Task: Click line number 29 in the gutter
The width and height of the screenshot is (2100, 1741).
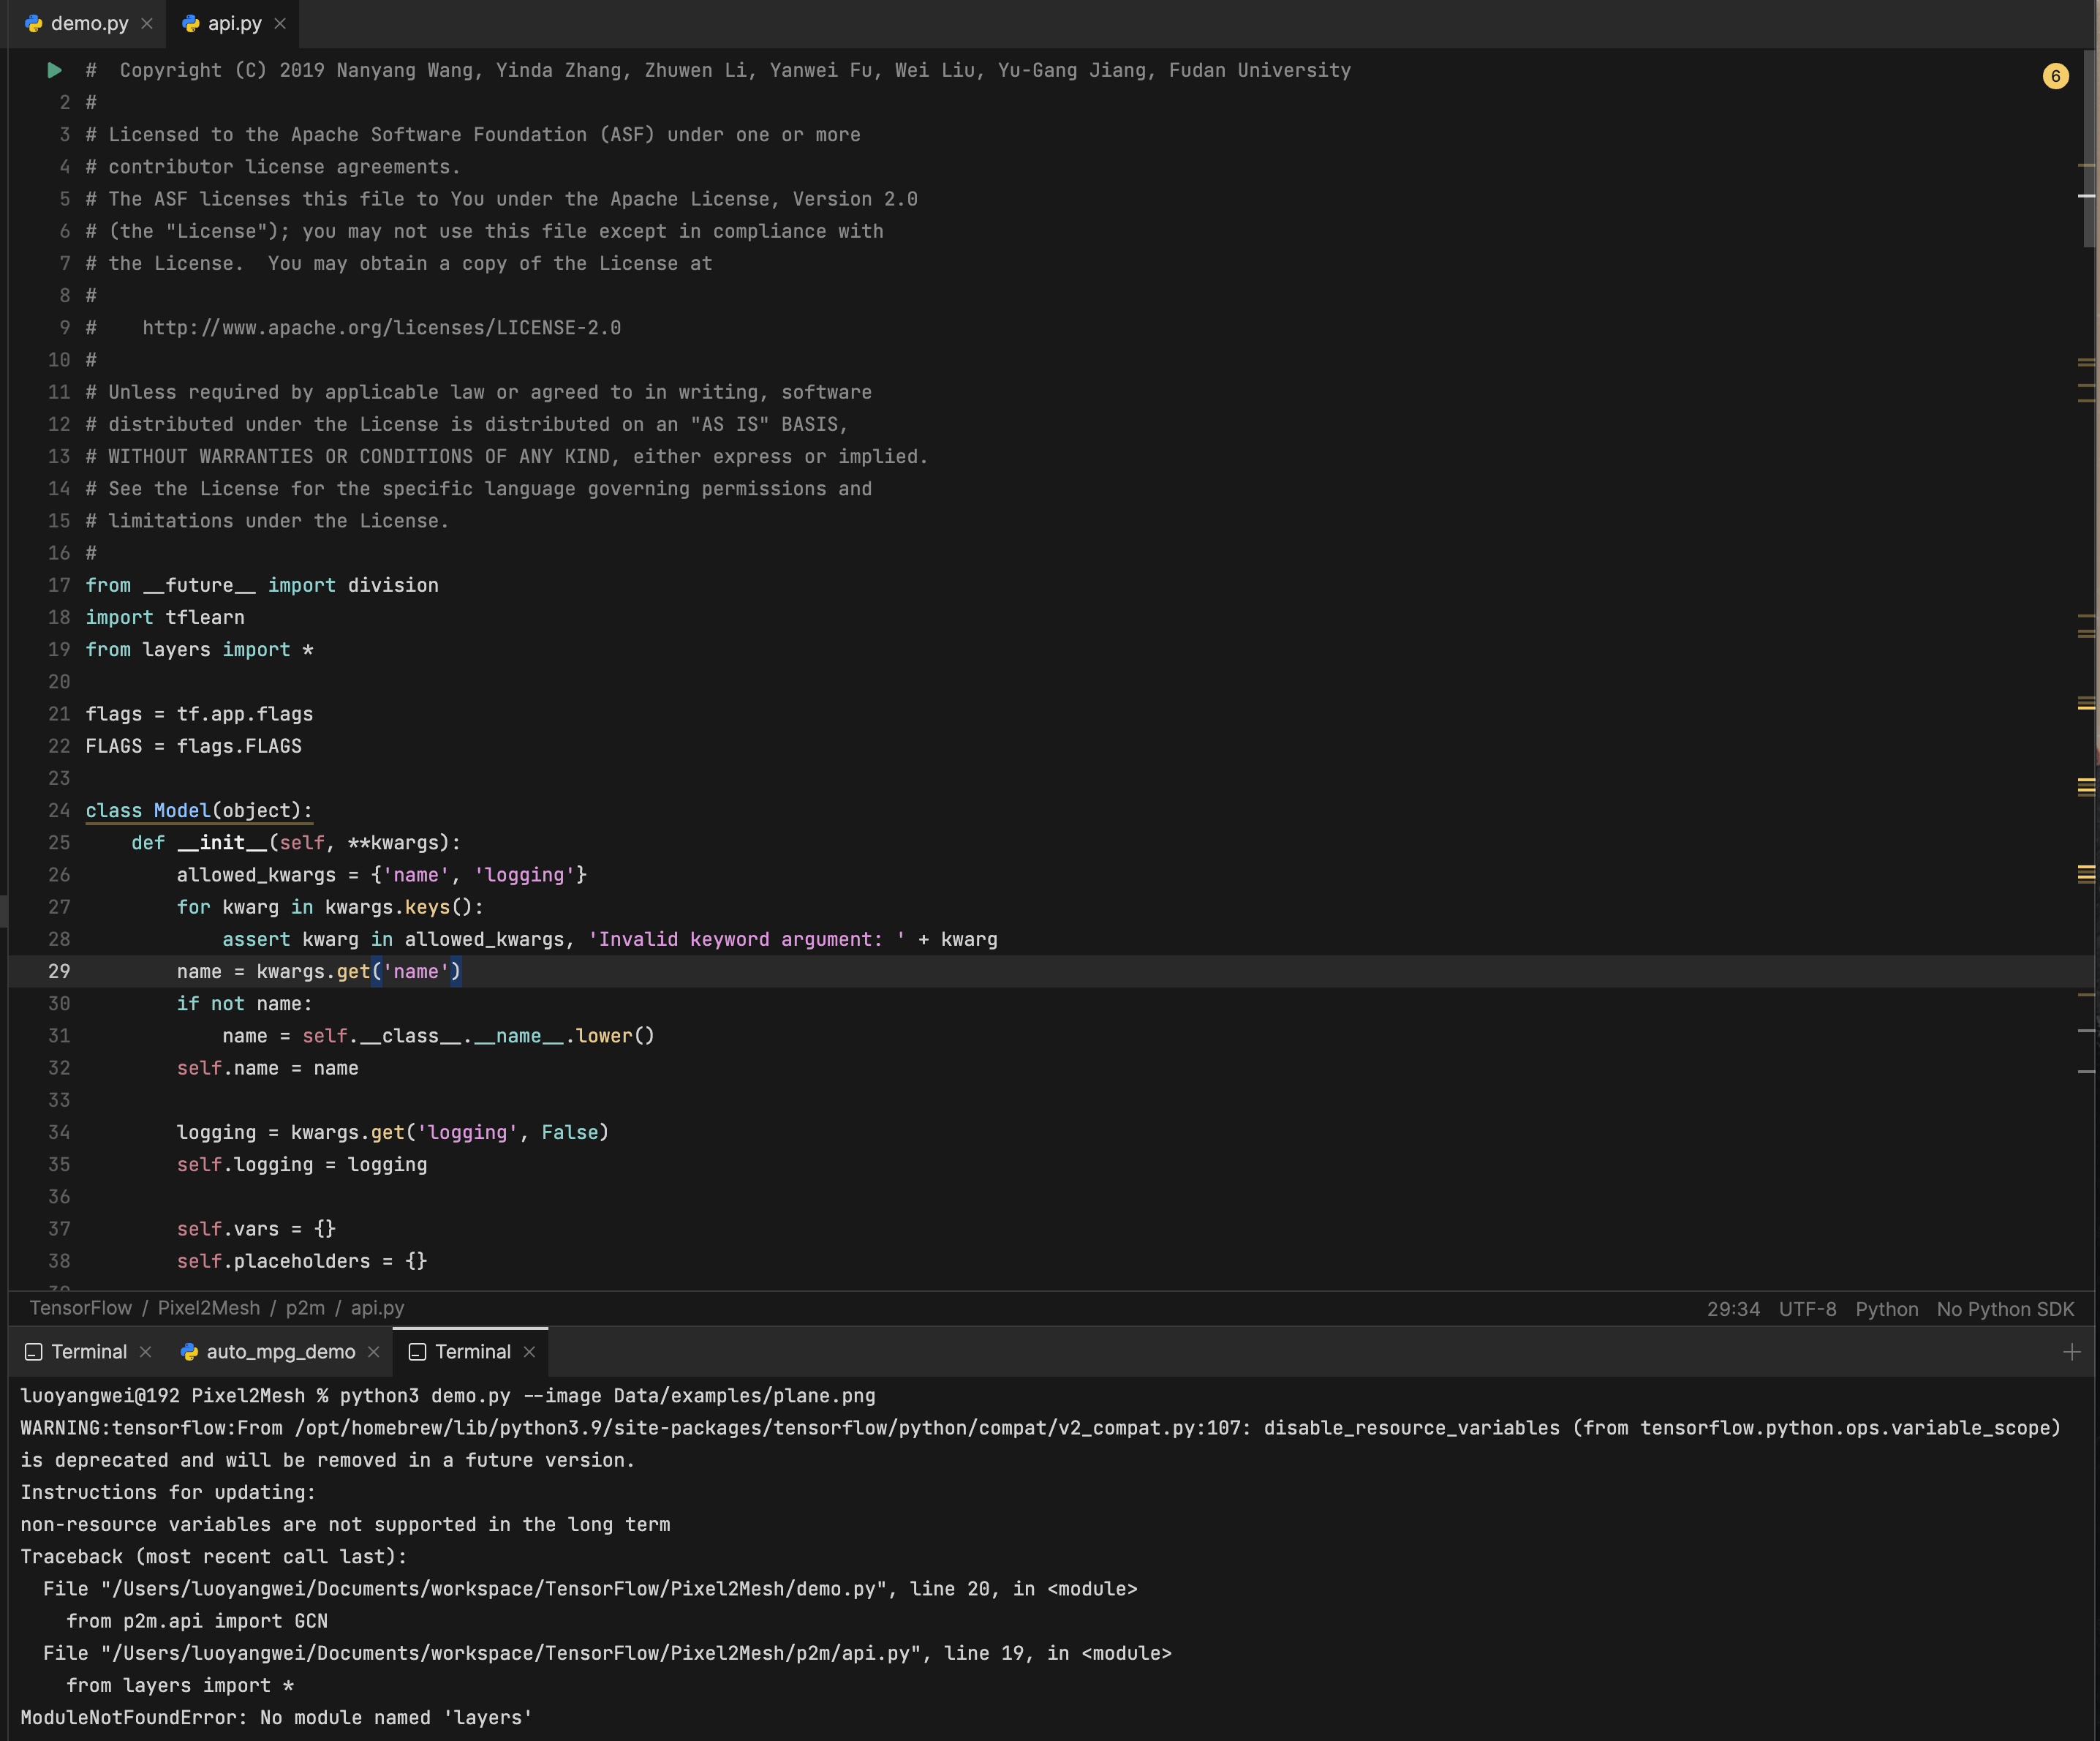Action: [x=59, y=971]
